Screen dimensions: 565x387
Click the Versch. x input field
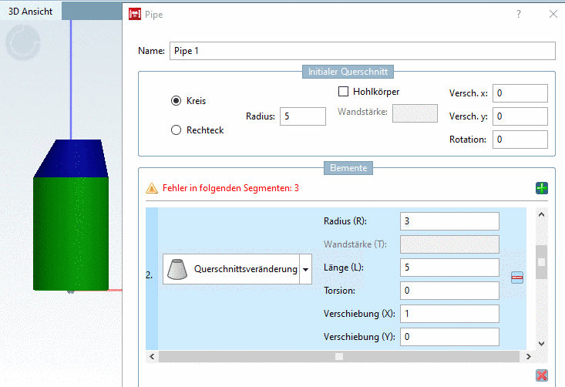[x=520, y=93]
